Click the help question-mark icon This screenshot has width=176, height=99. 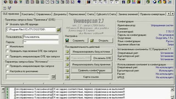coord(4,8)
